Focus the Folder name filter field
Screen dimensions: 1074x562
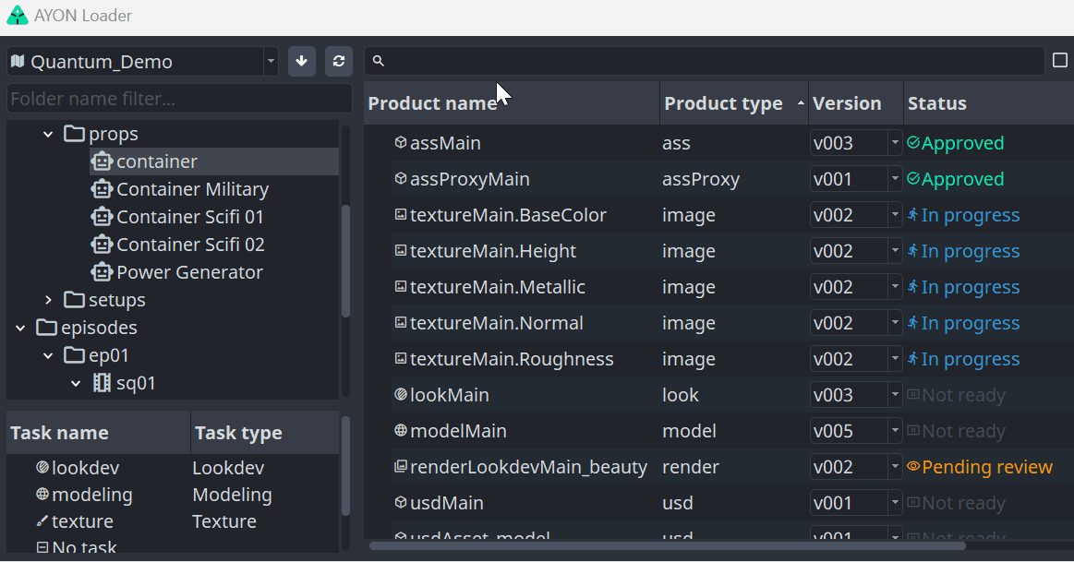click(179, 99)
